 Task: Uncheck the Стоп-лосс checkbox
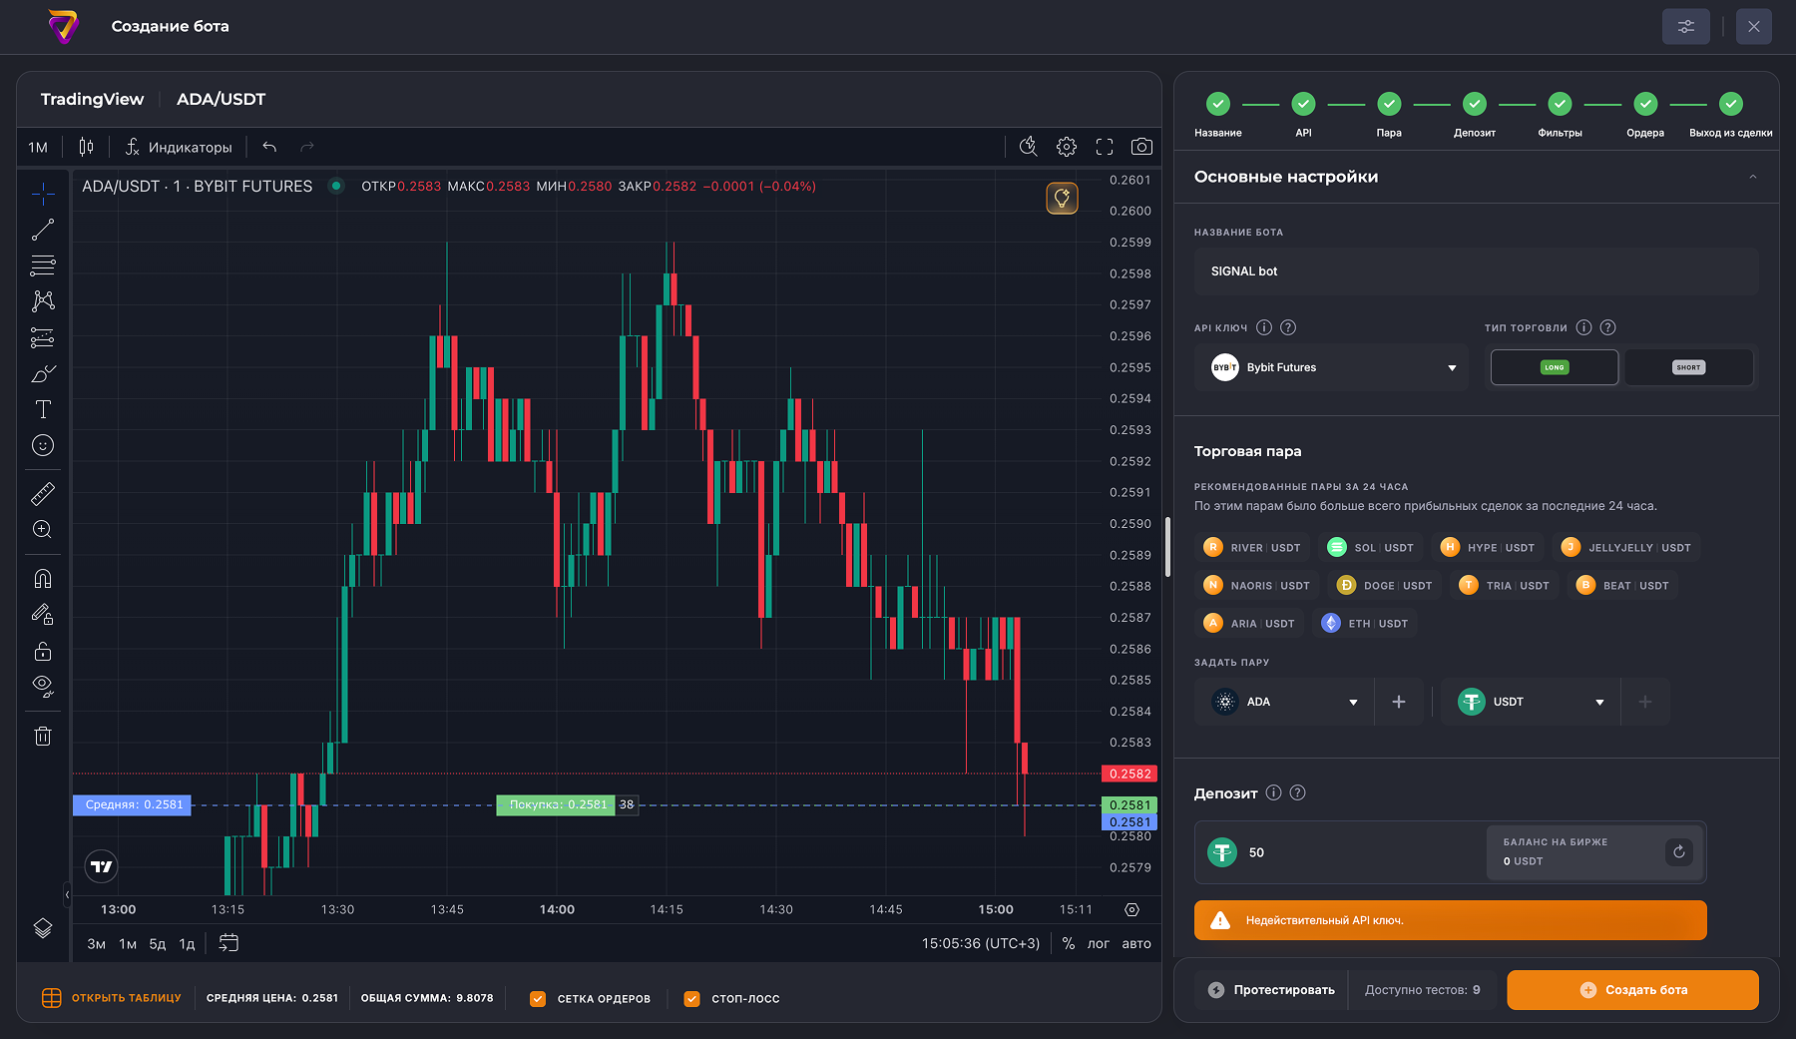[691, 998]
